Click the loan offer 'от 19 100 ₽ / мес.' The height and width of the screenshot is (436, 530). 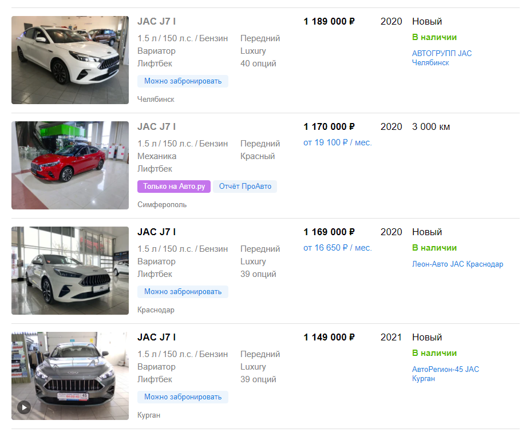(337, 142)
